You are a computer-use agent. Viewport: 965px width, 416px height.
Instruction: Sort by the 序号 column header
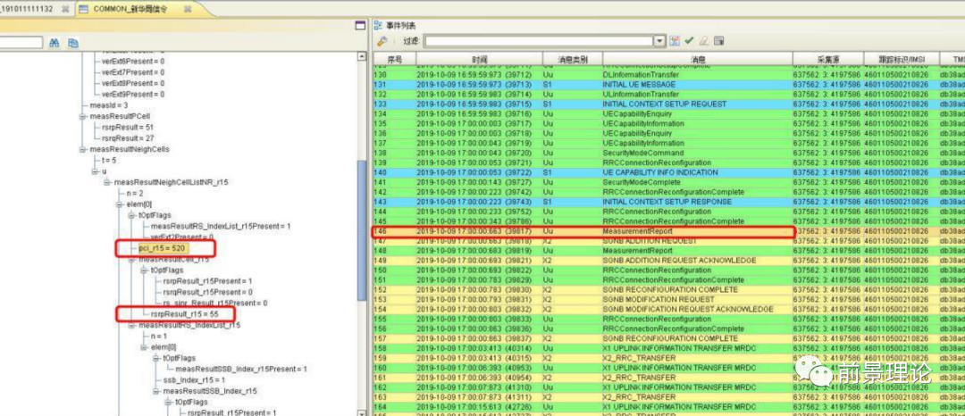click(394, 60)
